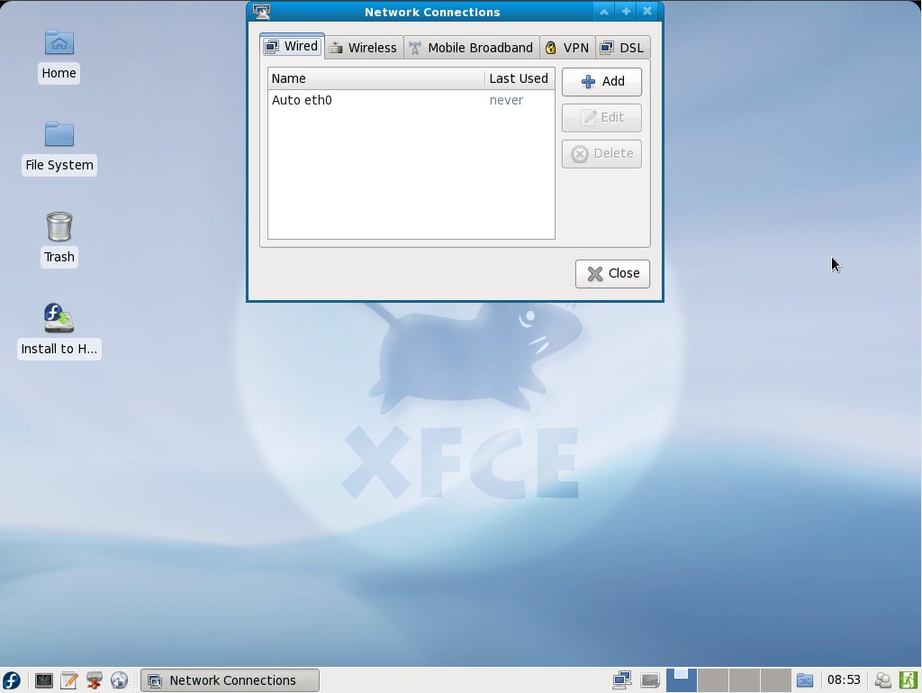
Task: Switch to the Wireless tab
Action: (364, 48)
